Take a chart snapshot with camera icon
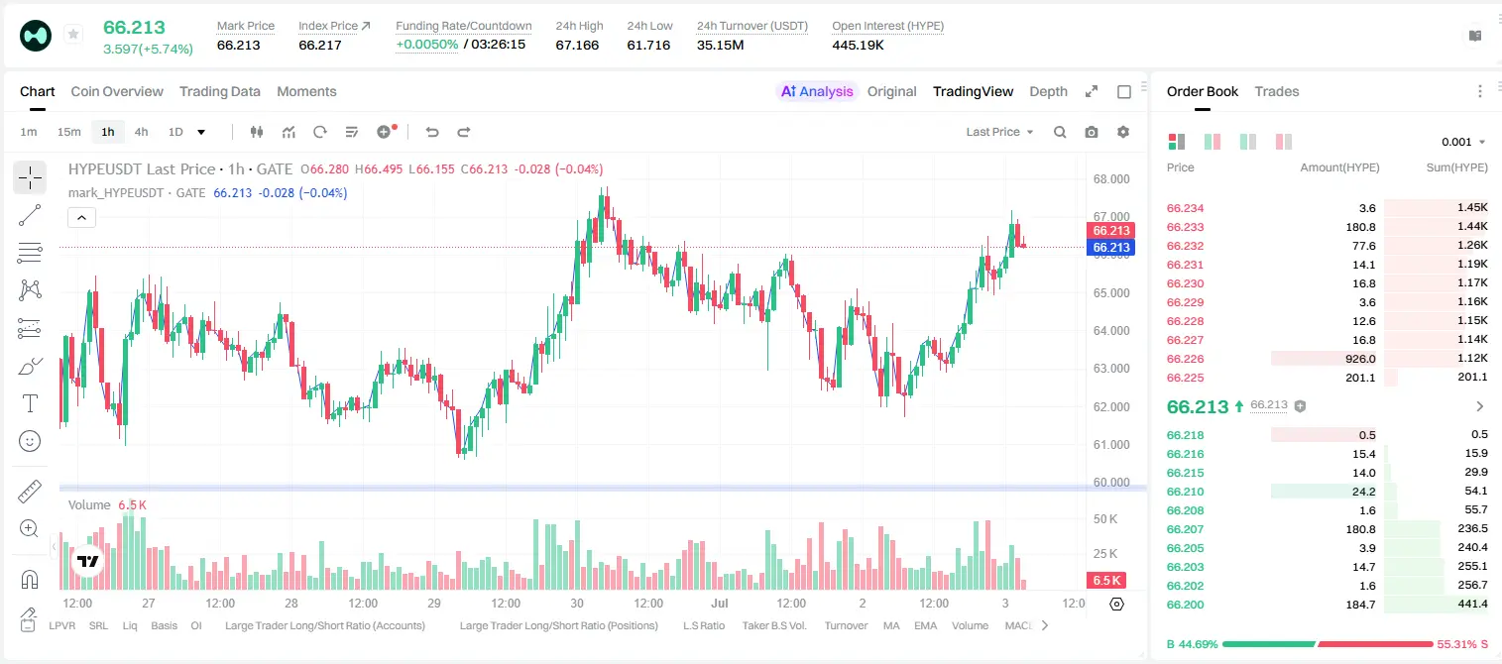The image size is (1502, 664). pyautogui.click(x=1092, y=132)
